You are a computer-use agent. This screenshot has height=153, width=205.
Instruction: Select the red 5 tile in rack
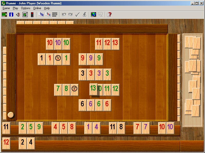[64, 128]
